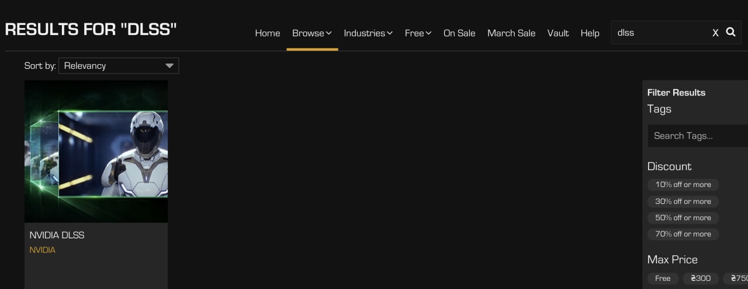The width and height of the screenshot is (748, 289).
Task: Expand the Industries menu
Action: pos(368,33)
